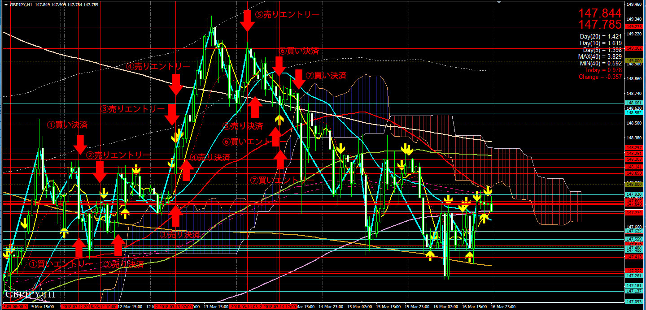Screen dimensions: 646x310
Task: Select the teal 147.137 level label
Action: point(633,291)
